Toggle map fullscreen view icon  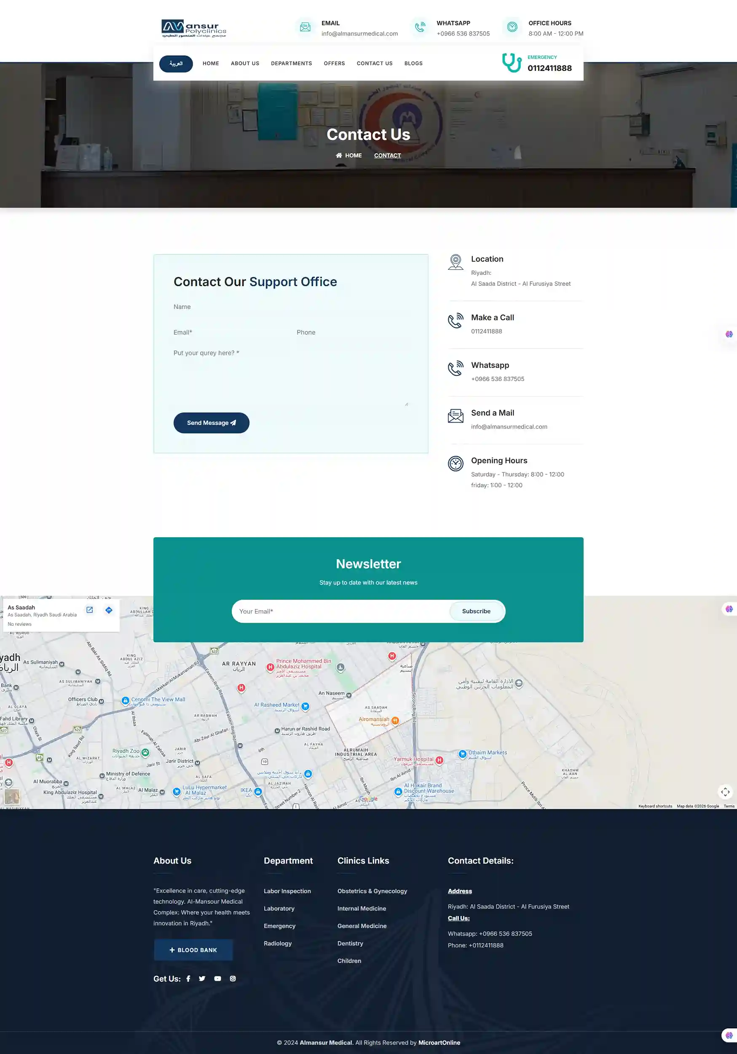725,791
